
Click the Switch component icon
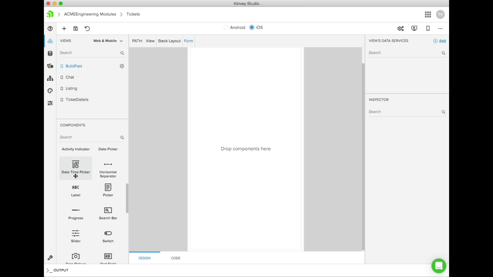(x=108, y=233)
